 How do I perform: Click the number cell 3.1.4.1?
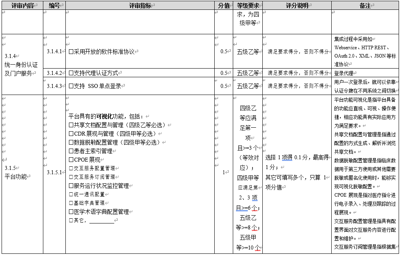pyautogui.click(x=54, y=51)
